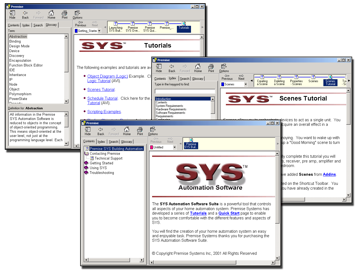The height and width of the screenshot is (276, 362).
Task: Open Options in Scenes Tutorial window
Action: click(224, 68)
